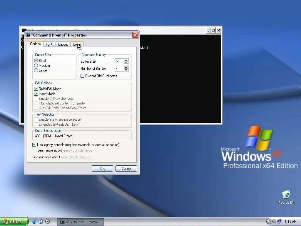Minimize the Command Prompt window
The image size is (301, 226).
pos(208,30)
